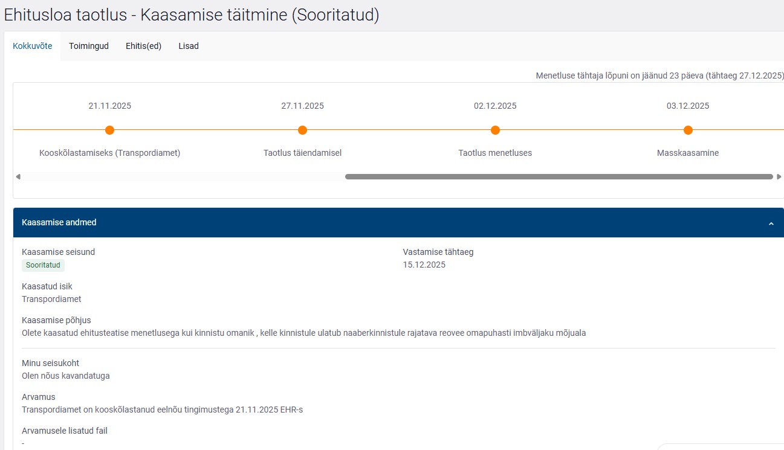784x450 pixels.
Task: Collapse Kaasamise andmed using the chevron
Action: [x=771, y=223]
